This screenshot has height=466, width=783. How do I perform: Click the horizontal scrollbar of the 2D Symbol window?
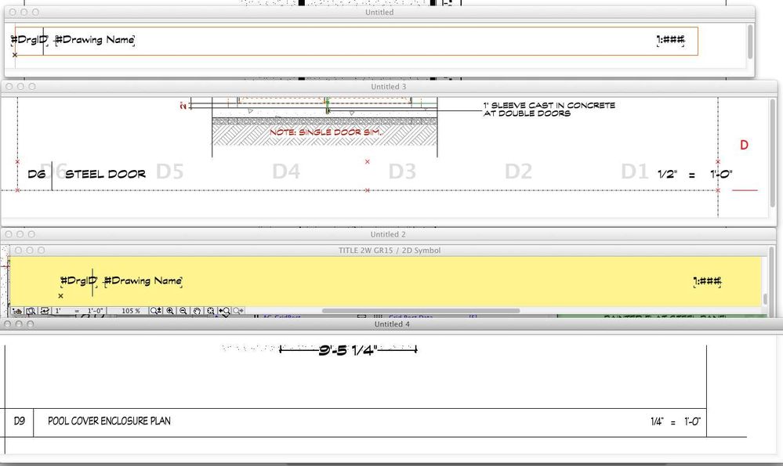(x=420, y=310)
